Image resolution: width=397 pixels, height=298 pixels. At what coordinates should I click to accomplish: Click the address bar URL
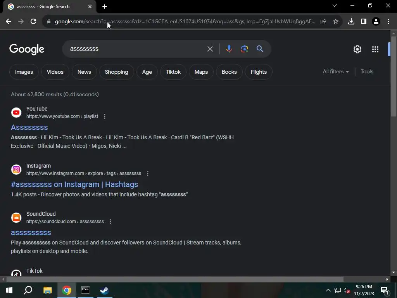[185, 22]
